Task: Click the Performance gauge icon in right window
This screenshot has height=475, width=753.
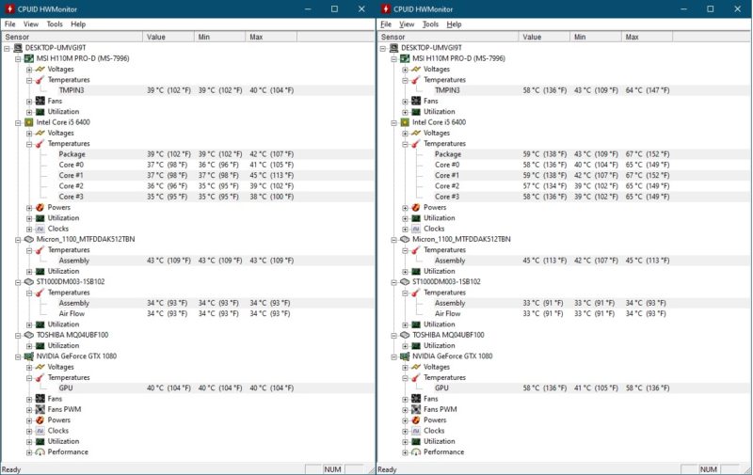Action: [416, 451]
